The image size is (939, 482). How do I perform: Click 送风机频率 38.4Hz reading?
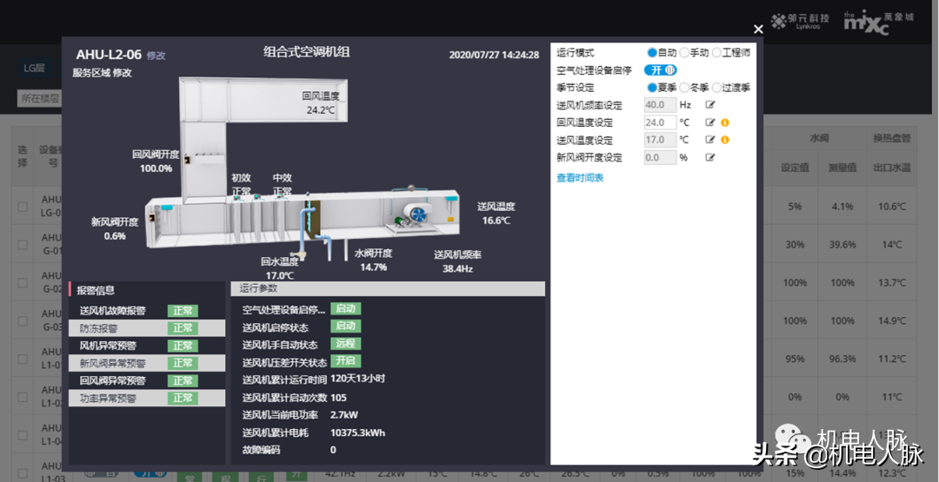(457, 262)
